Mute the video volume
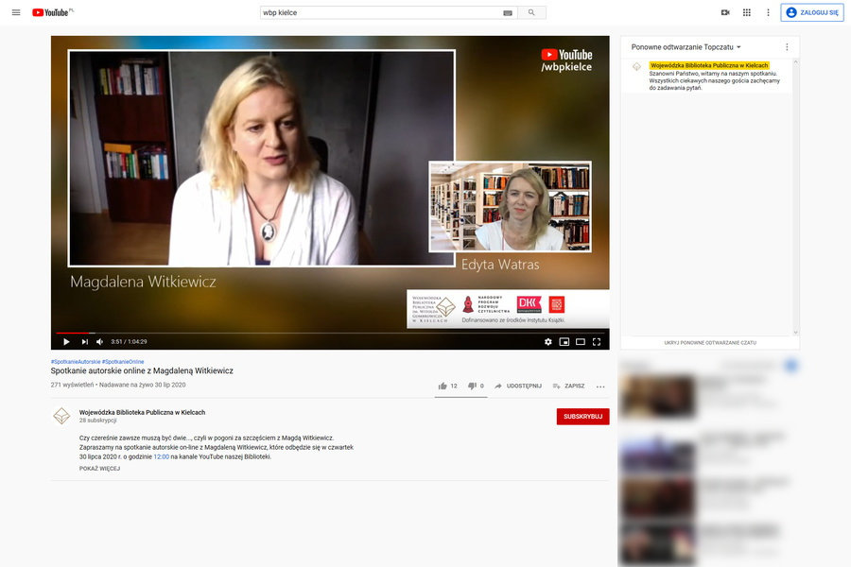Screen dimensions: 851x567 tap(100, 341)
